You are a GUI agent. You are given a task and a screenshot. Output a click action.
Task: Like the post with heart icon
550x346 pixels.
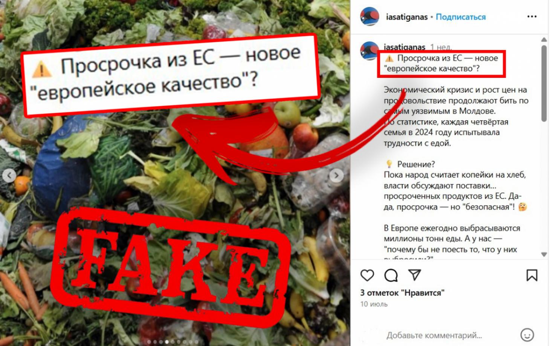coord(367,275)
